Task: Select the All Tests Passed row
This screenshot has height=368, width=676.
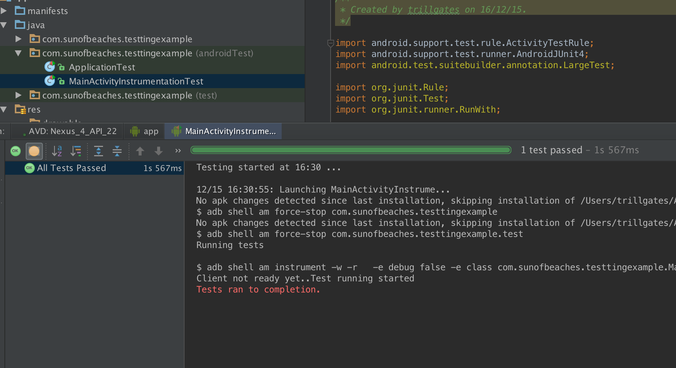Action: pos(95,168)
